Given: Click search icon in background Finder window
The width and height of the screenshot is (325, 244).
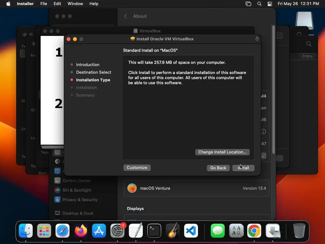Looking at the screenshot, I should tap(308, 44).
